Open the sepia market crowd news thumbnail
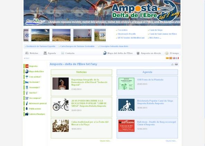 tap(61, 126)
